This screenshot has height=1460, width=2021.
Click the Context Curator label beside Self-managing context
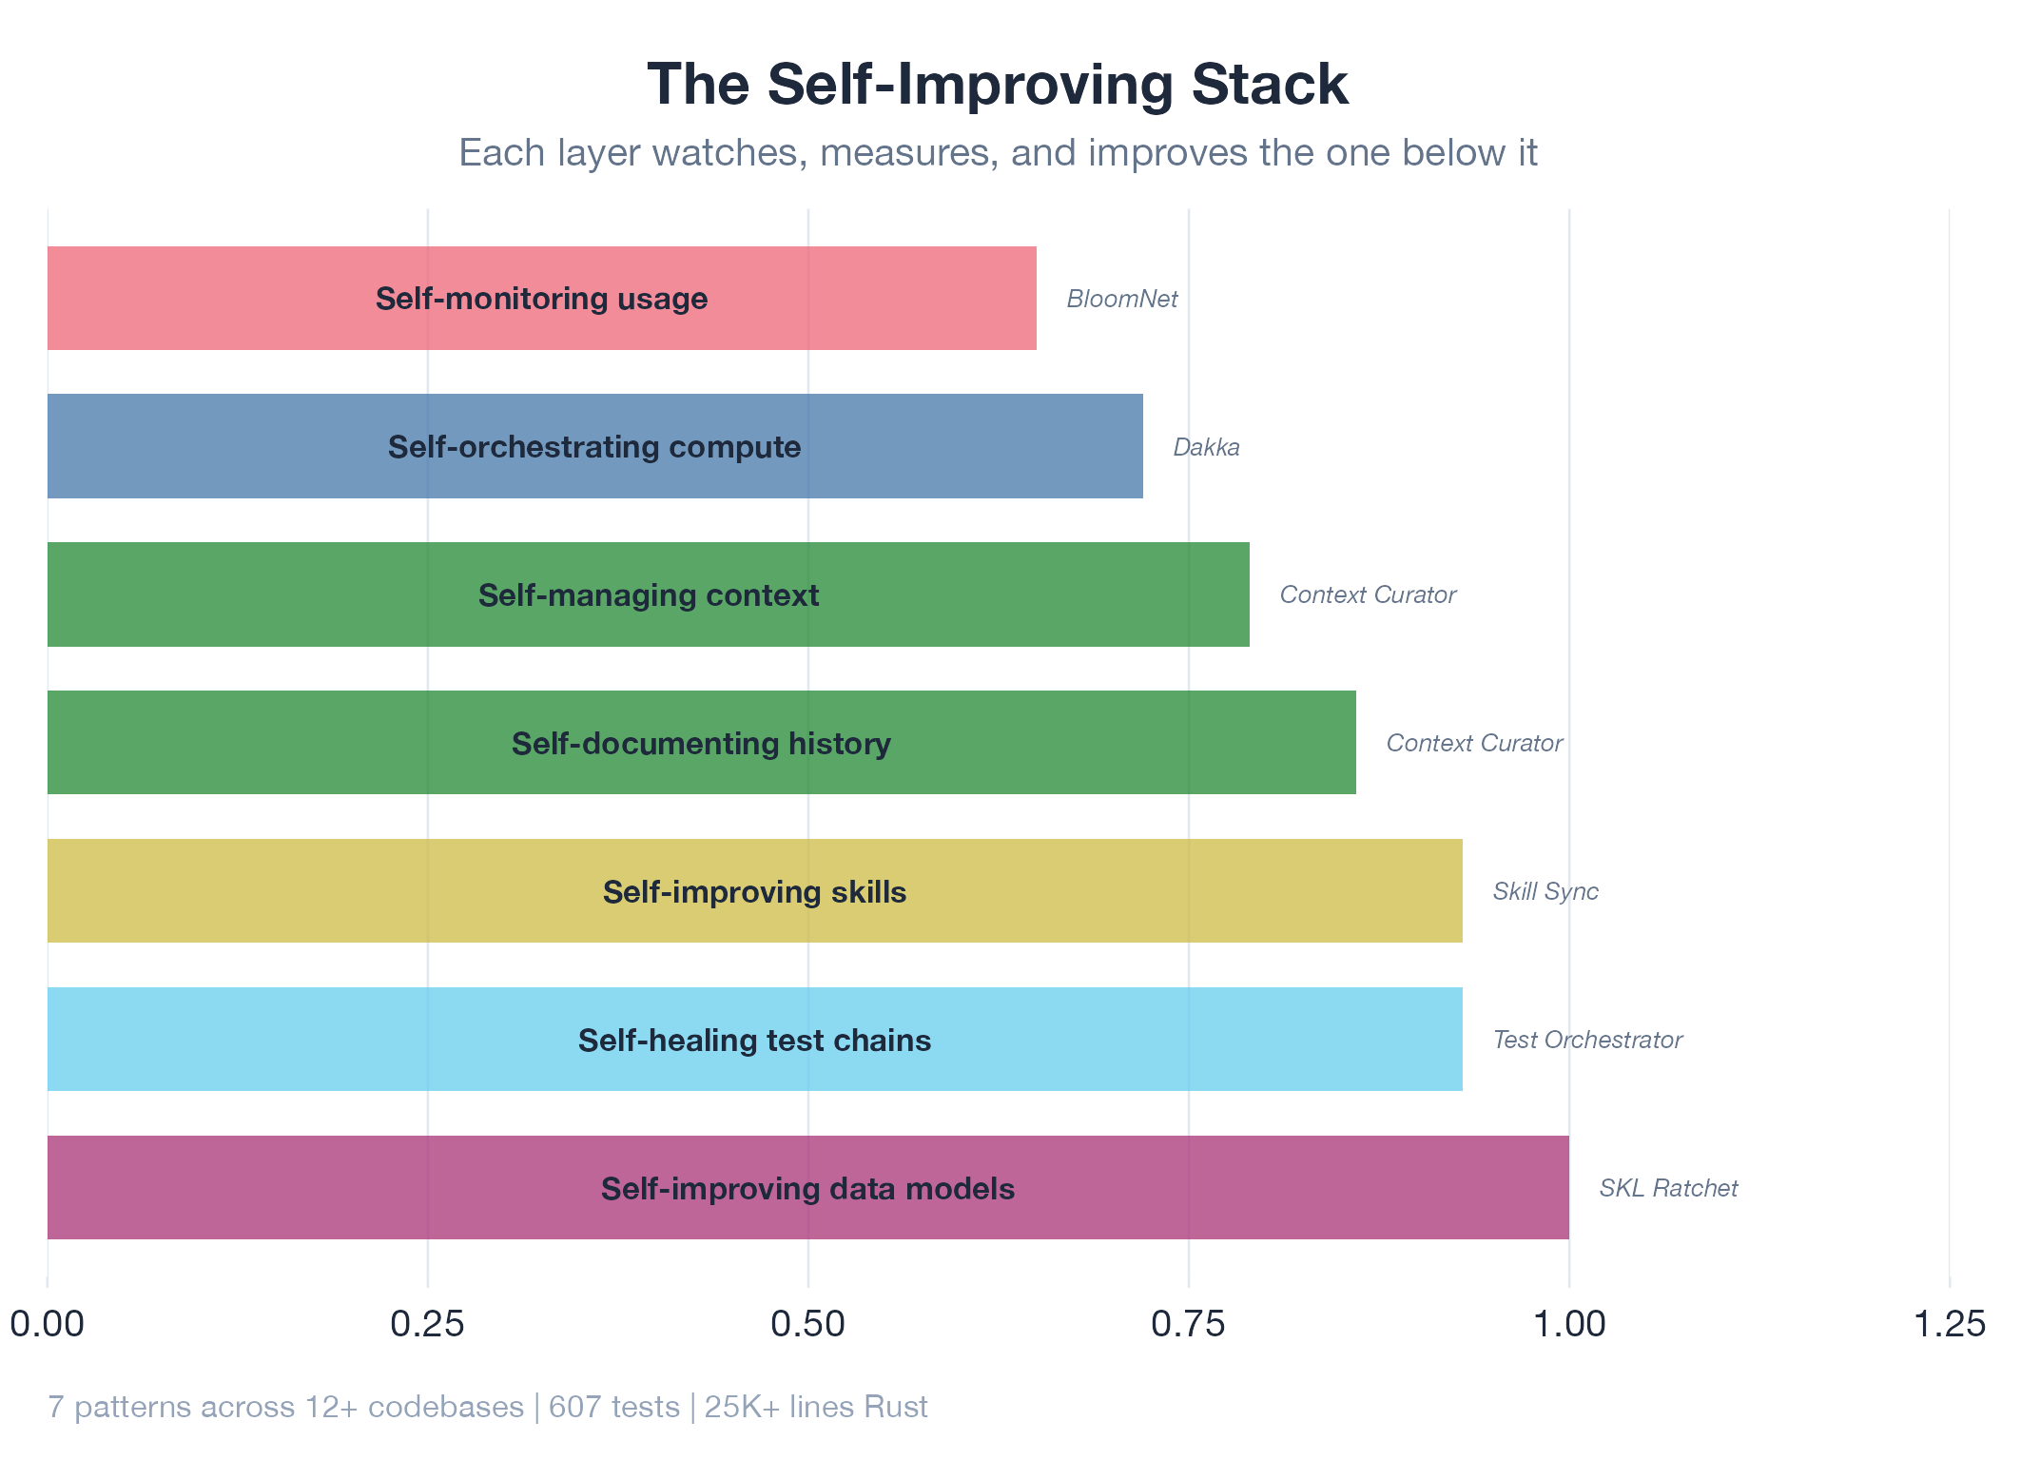pos(1368,594)
